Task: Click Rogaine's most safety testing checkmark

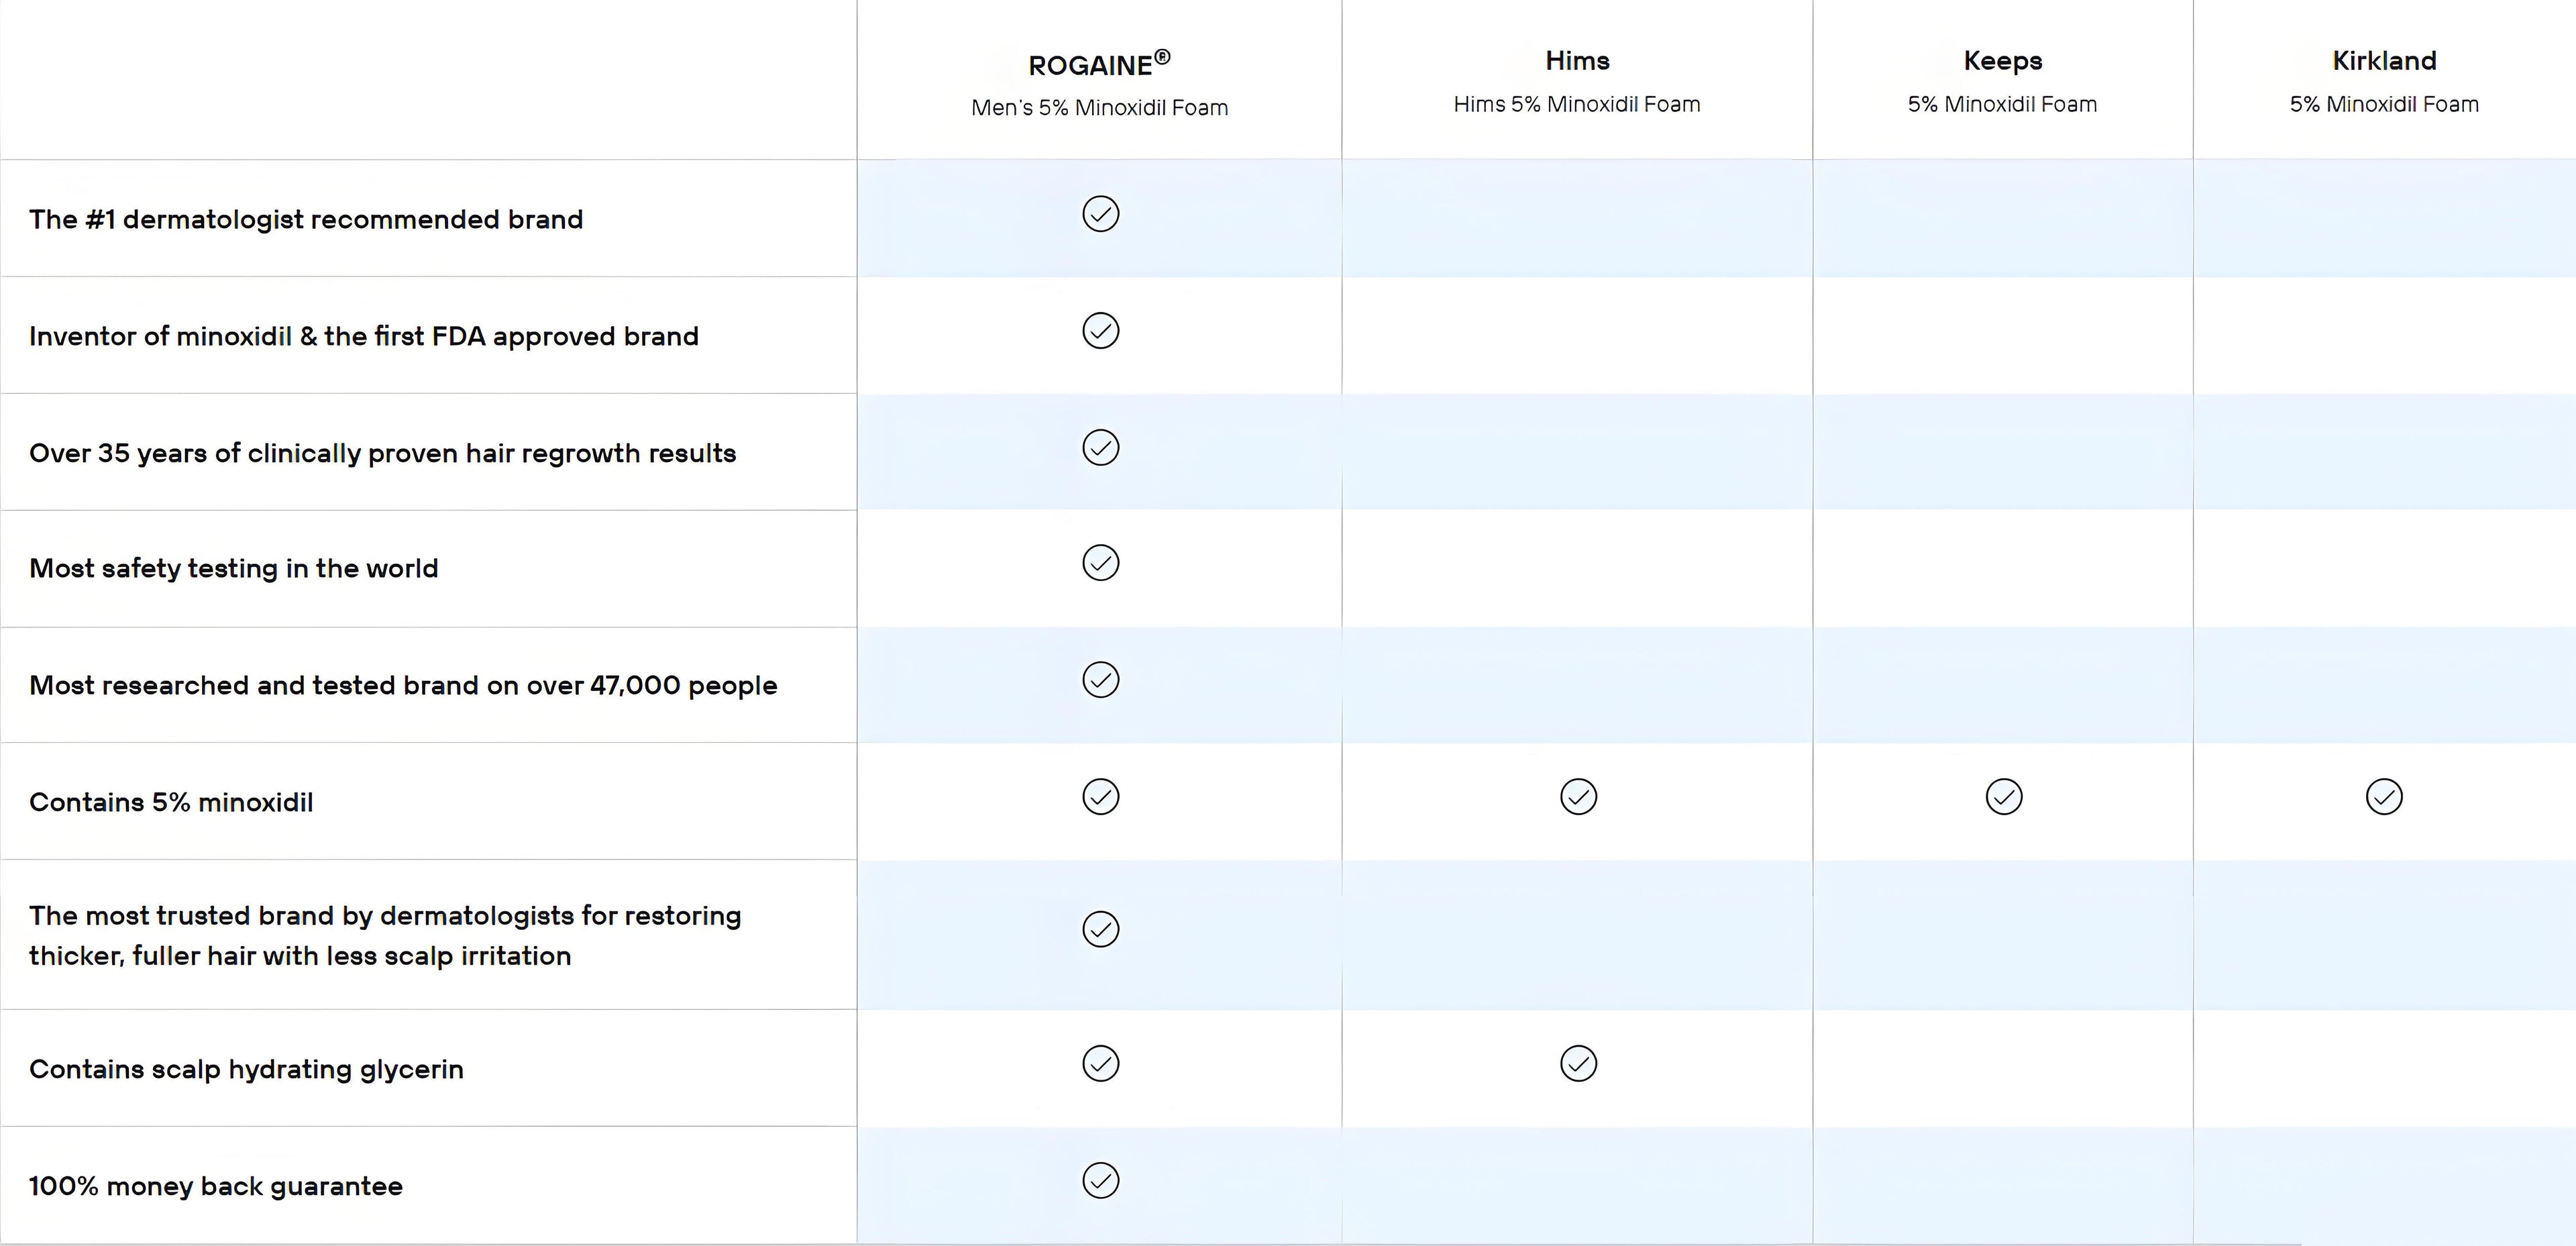Action: click(x=1100, y=563)
